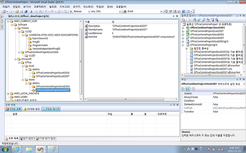Click Property Pages icon in Properties panel
Viewport: 246px width, 153px height.
click(x=193, y=89)
